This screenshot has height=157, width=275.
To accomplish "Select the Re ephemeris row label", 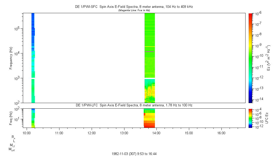I will (13, 137).
